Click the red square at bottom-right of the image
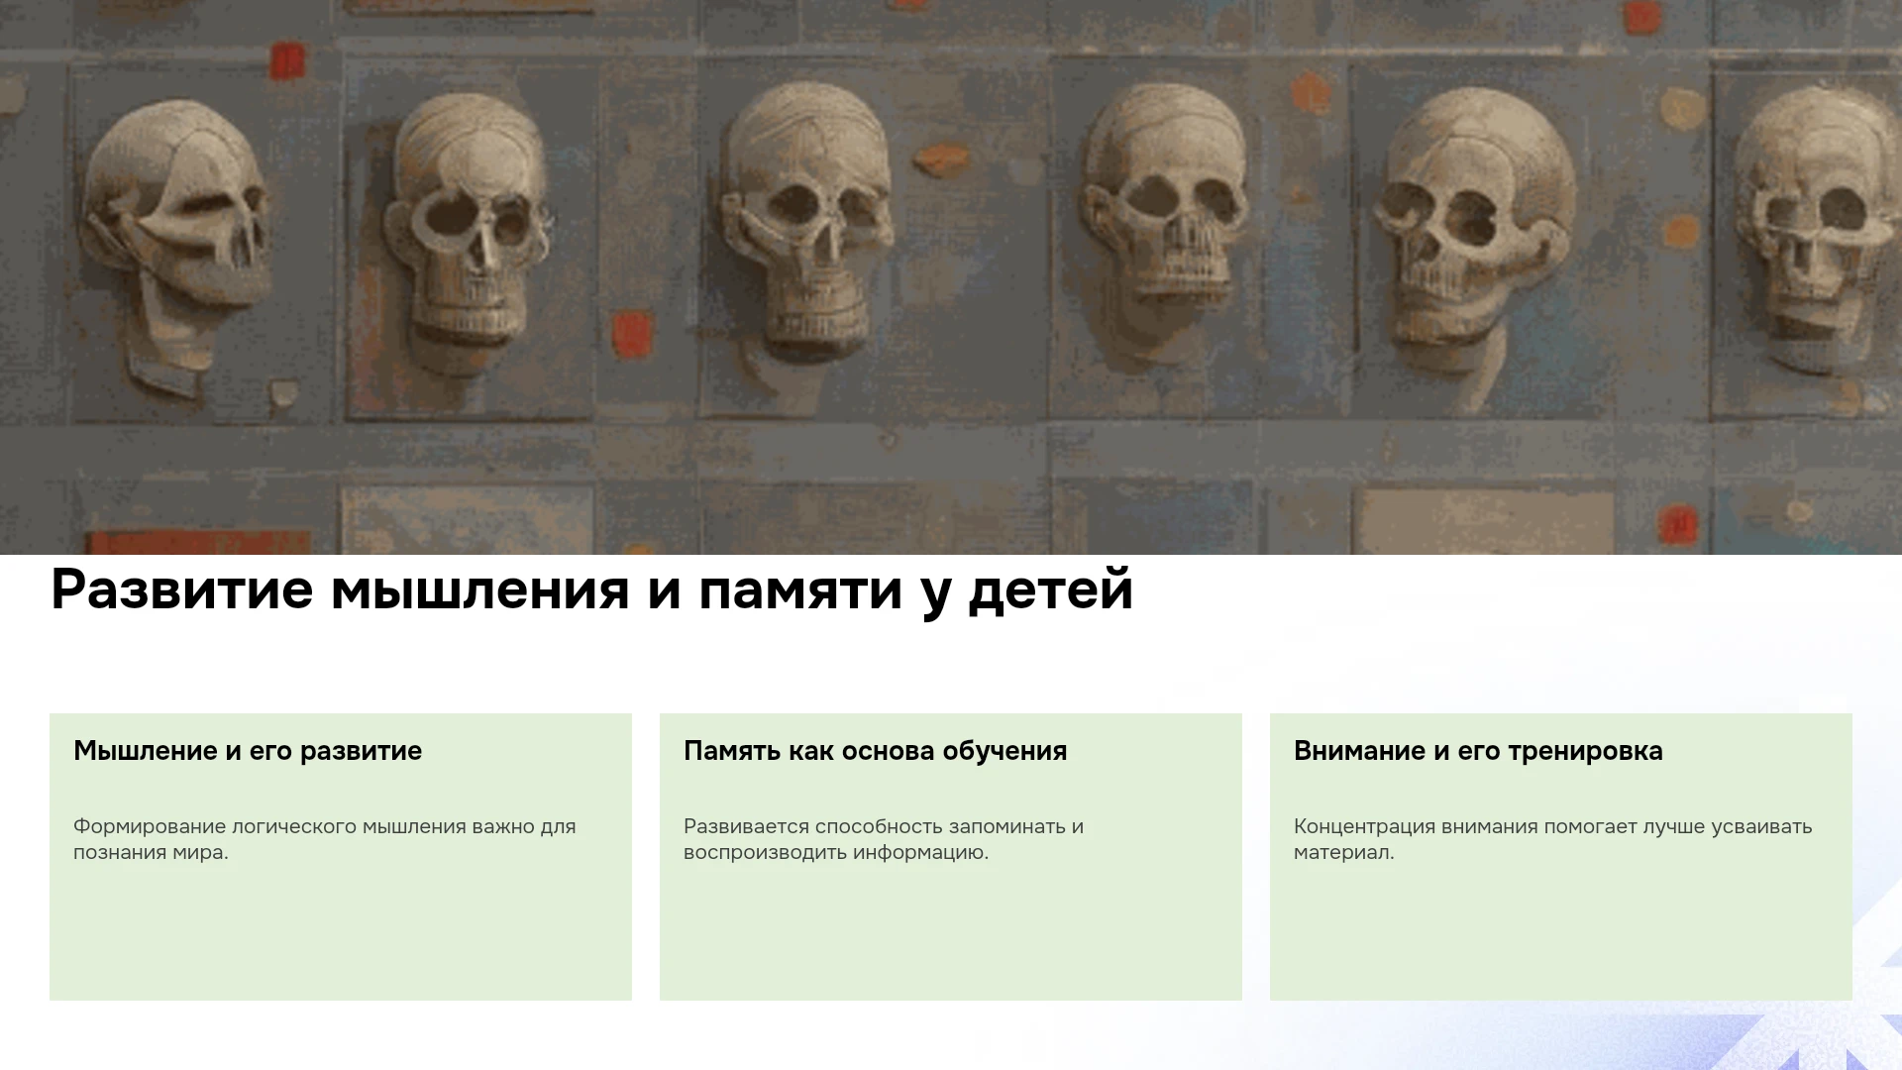The width and height of the screenshot is (1902, 1070). pos(1678,524)
